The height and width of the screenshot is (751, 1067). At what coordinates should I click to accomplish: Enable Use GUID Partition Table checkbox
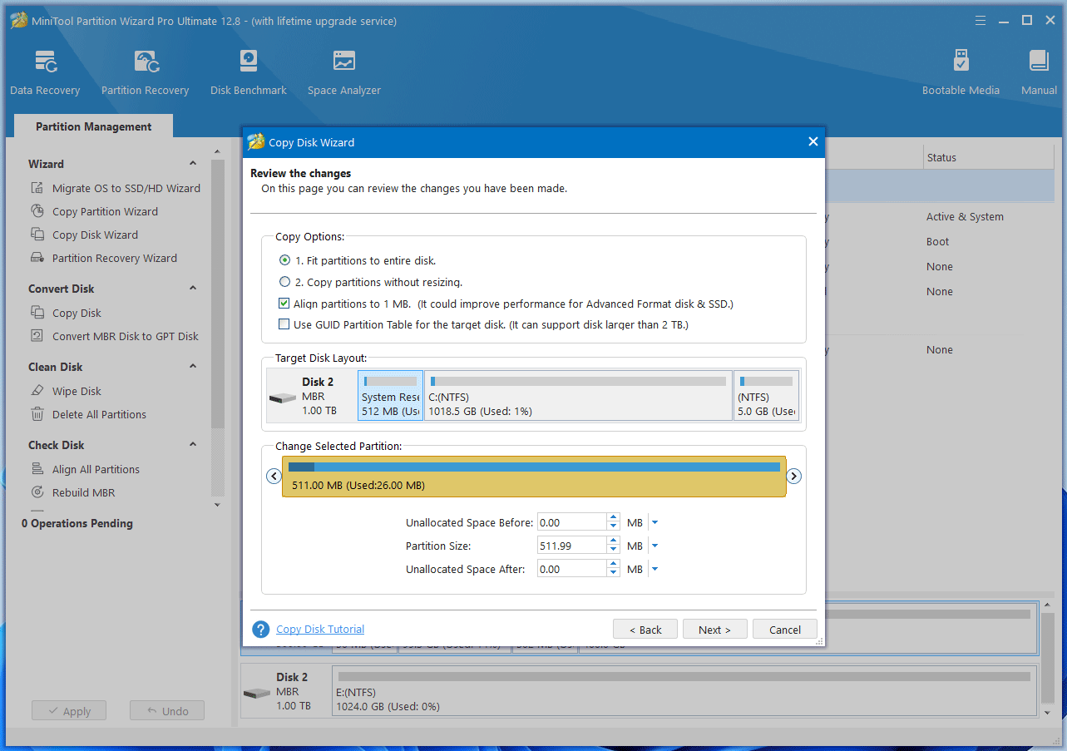tap(284, 324)
